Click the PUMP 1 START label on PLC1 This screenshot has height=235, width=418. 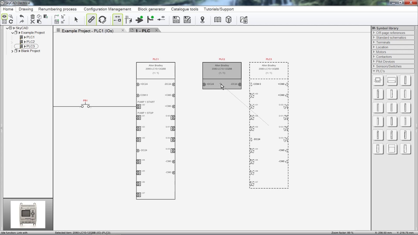[146, 102]
